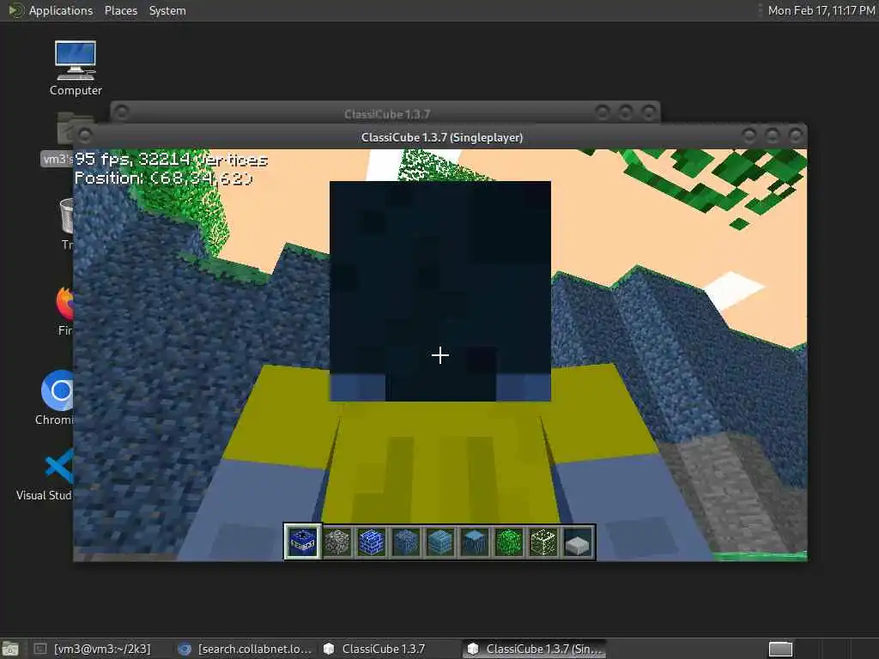The image size is (879, 659).
Task: Switch to the vm3@vm3:~/2k3 terminal task
Action: 93,649
